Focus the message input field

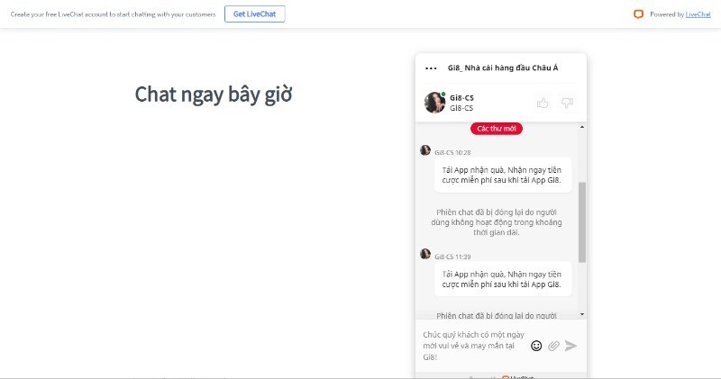[x=474, y=346]
